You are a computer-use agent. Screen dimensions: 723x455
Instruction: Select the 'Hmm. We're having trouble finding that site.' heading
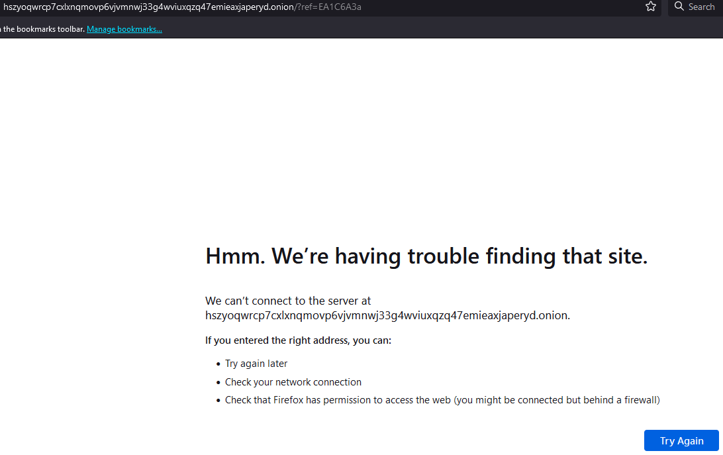[426, 256]
